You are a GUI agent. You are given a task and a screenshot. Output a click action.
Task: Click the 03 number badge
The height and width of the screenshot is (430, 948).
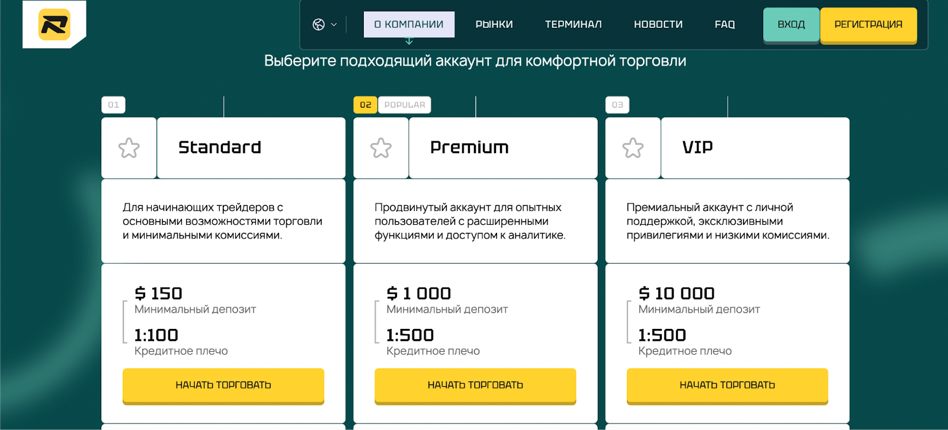(x=617, y=105)
